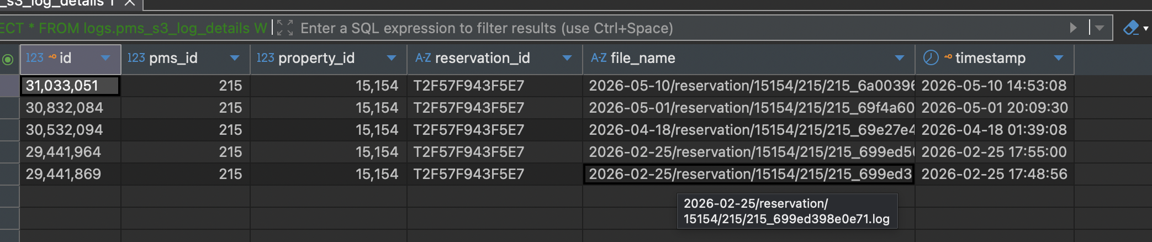Viewport: 1152px width, 242px height.
Task: Open reservation_id column filter arrow
Action: pos(567,58)
